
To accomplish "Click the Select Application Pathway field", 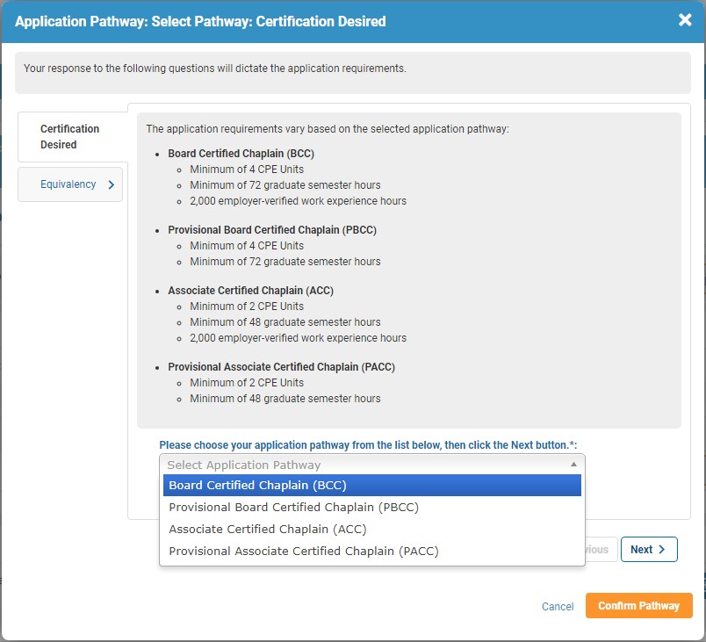I will 360,465.
